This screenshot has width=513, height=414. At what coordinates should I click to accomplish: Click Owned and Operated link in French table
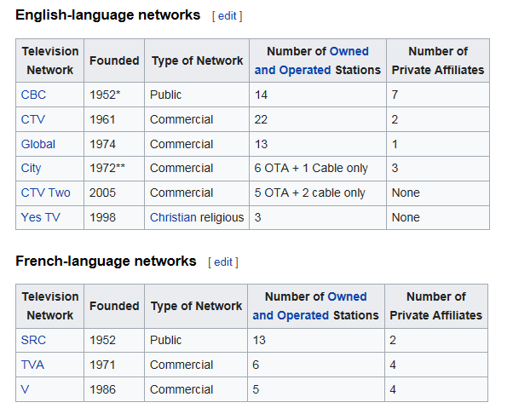(x=310, y=306)
